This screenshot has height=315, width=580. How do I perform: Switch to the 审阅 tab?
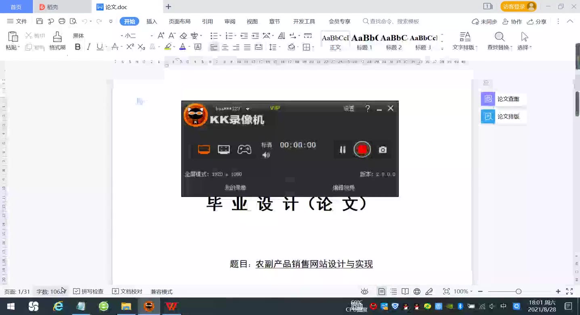[x=230, y=21]
